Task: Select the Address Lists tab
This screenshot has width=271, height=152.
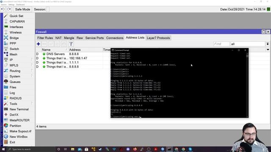Action: 135,38
